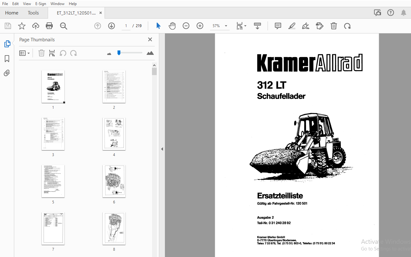
Task: Print the document with the printer icon
Action: coord(49,26)
